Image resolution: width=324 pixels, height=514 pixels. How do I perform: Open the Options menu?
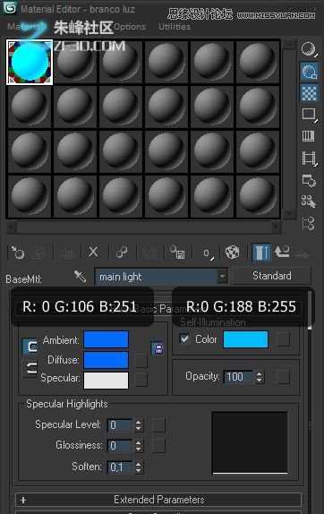pyautogui.click(x=130, y=27)
